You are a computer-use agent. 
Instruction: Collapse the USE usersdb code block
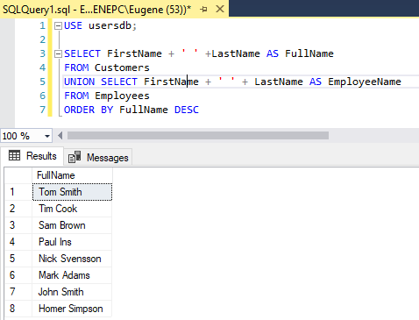pyautogui.click(x=58, y=26)
